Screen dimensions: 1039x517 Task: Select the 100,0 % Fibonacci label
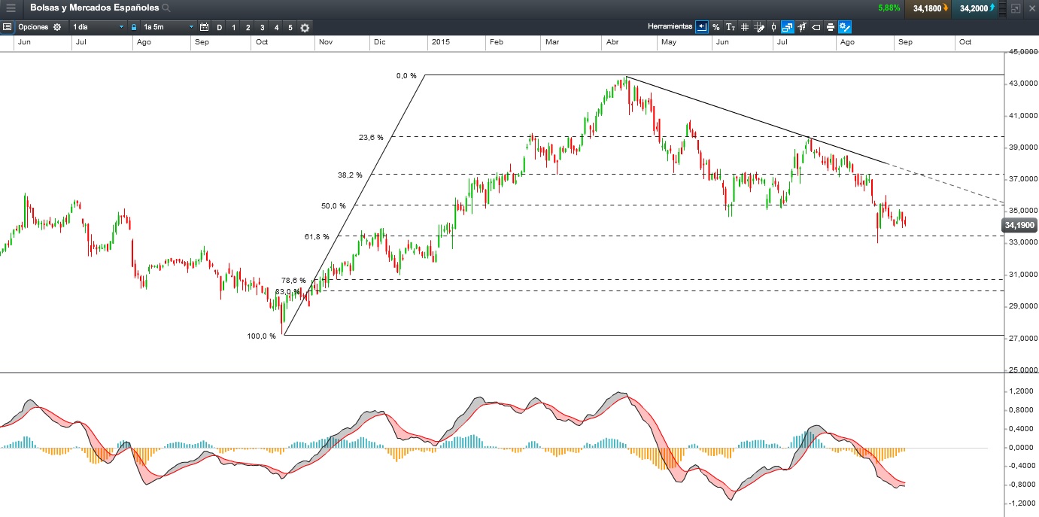pyautogui.click(x=261, y=336)
